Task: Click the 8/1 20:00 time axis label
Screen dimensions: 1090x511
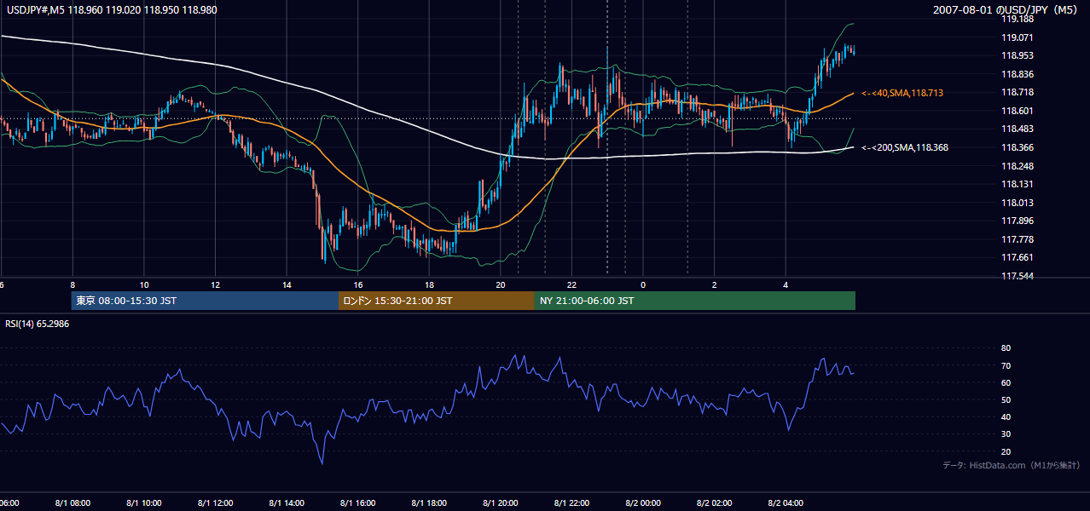Action: click(x=501, y=503)
